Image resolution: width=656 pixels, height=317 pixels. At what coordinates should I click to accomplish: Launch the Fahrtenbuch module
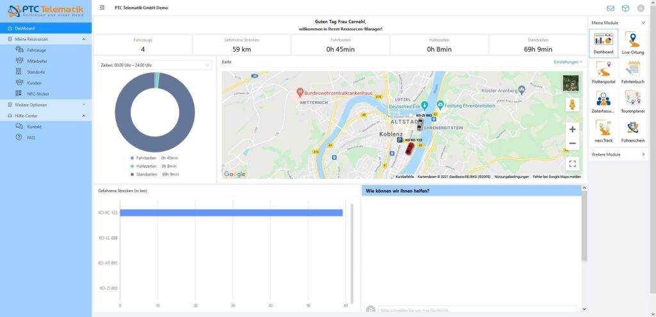click(634, 72)
